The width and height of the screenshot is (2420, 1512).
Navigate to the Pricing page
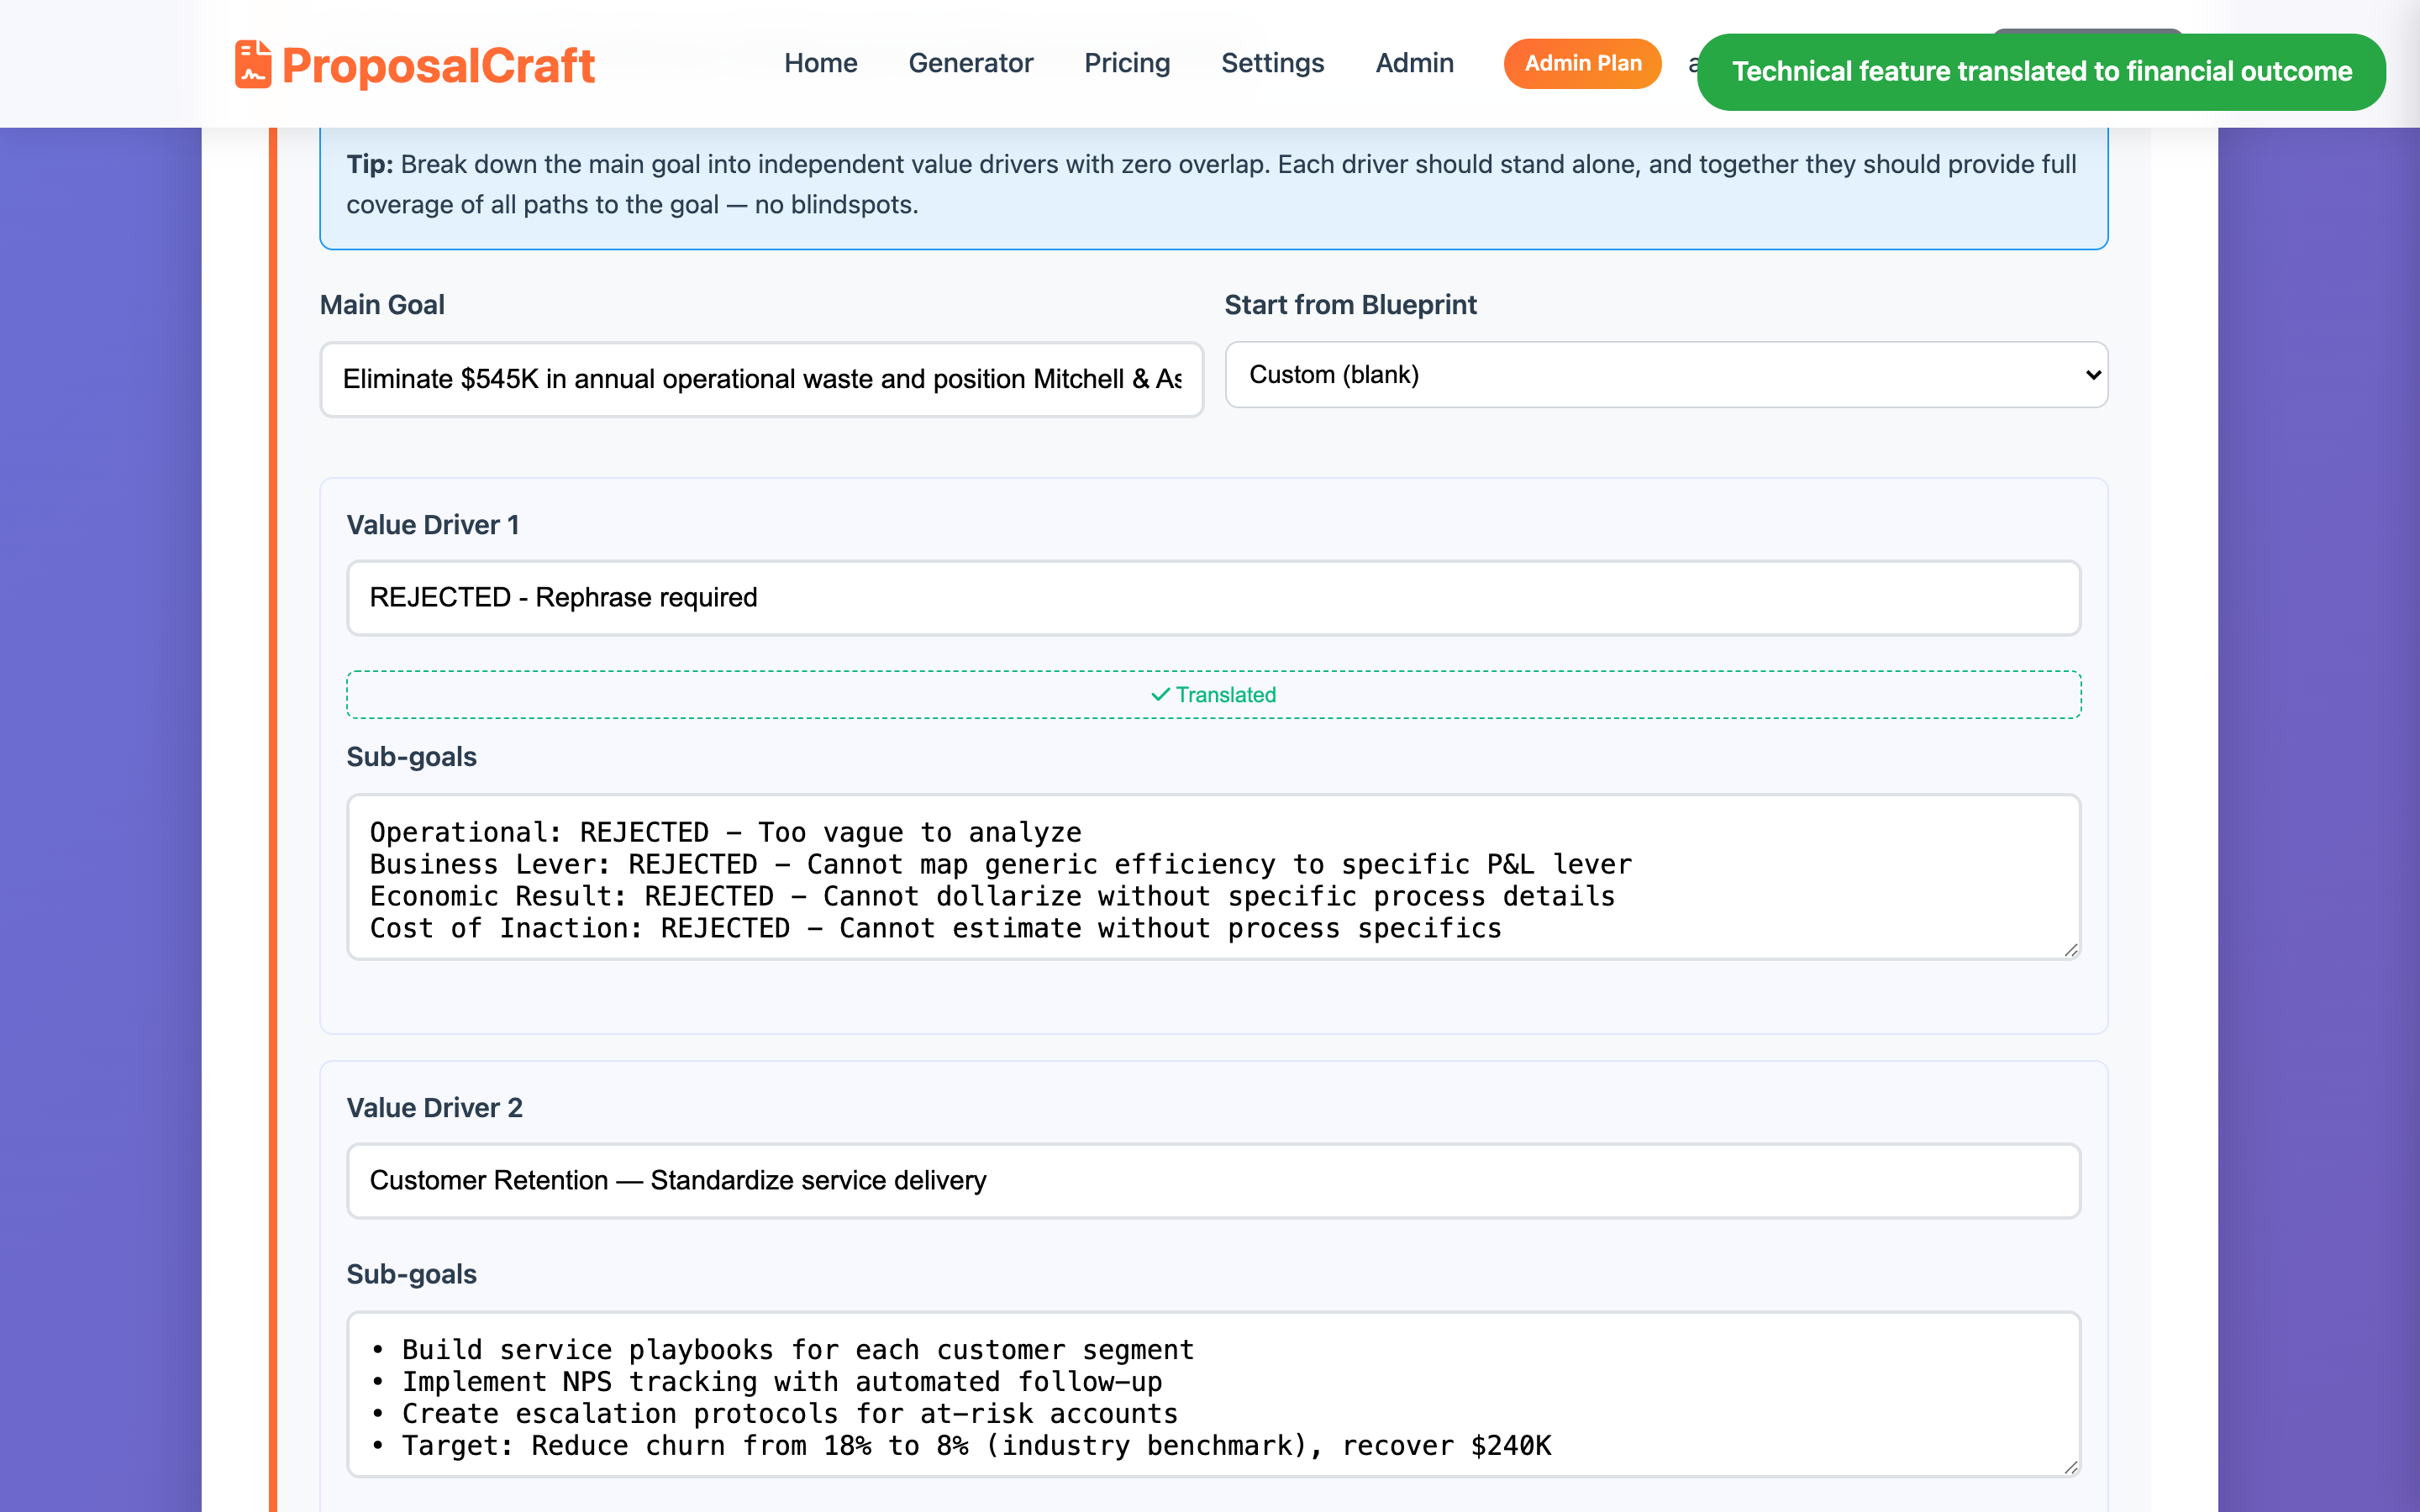pyautogui.click(x=1127, y=63)
